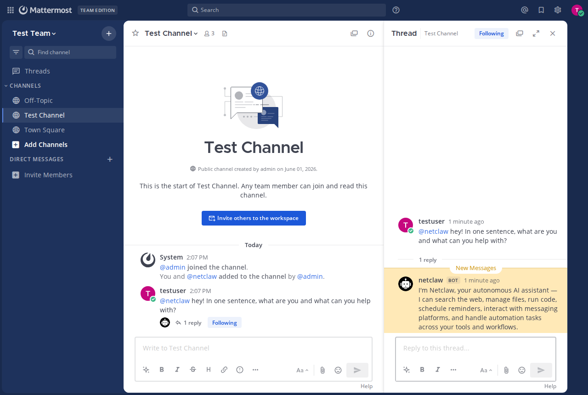Add a direct message with plus icon

click(110, 159)
